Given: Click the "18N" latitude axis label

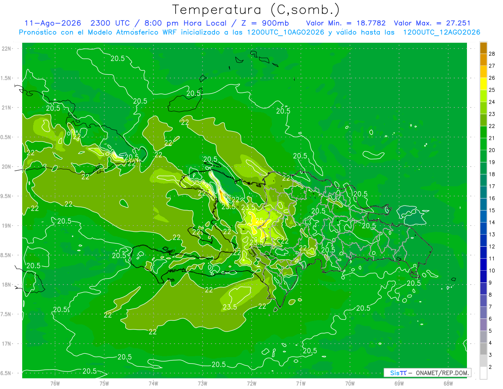Looking at the screenshot, I should click(x=7, y=285).
